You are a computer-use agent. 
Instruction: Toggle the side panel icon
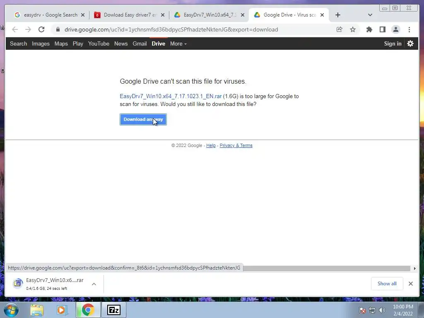(x=382, y=29)
